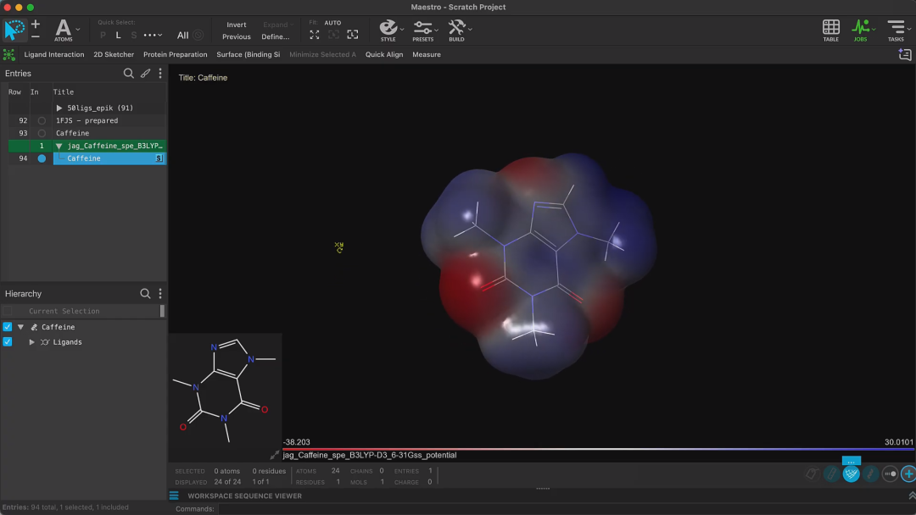The image size is (916, 515).
Task: Open Protein Preparation from the favorites bar
Action: coord(176,55)
